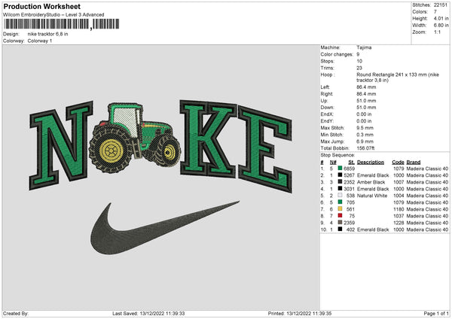Select the Last Saved timestamp 11:39:33
The width and height of the screenshot is (452, 319).
[175, 314]
